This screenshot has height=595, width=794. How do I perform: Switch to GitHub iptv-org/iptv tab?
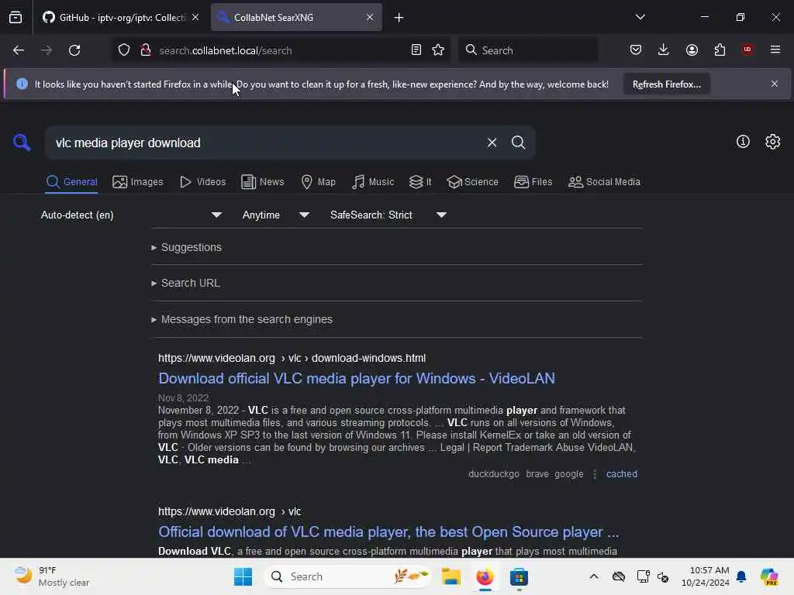pos(120,18)
